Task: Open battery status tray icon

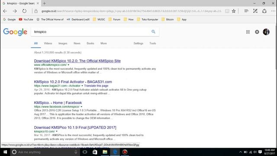Action: (245, 152)
